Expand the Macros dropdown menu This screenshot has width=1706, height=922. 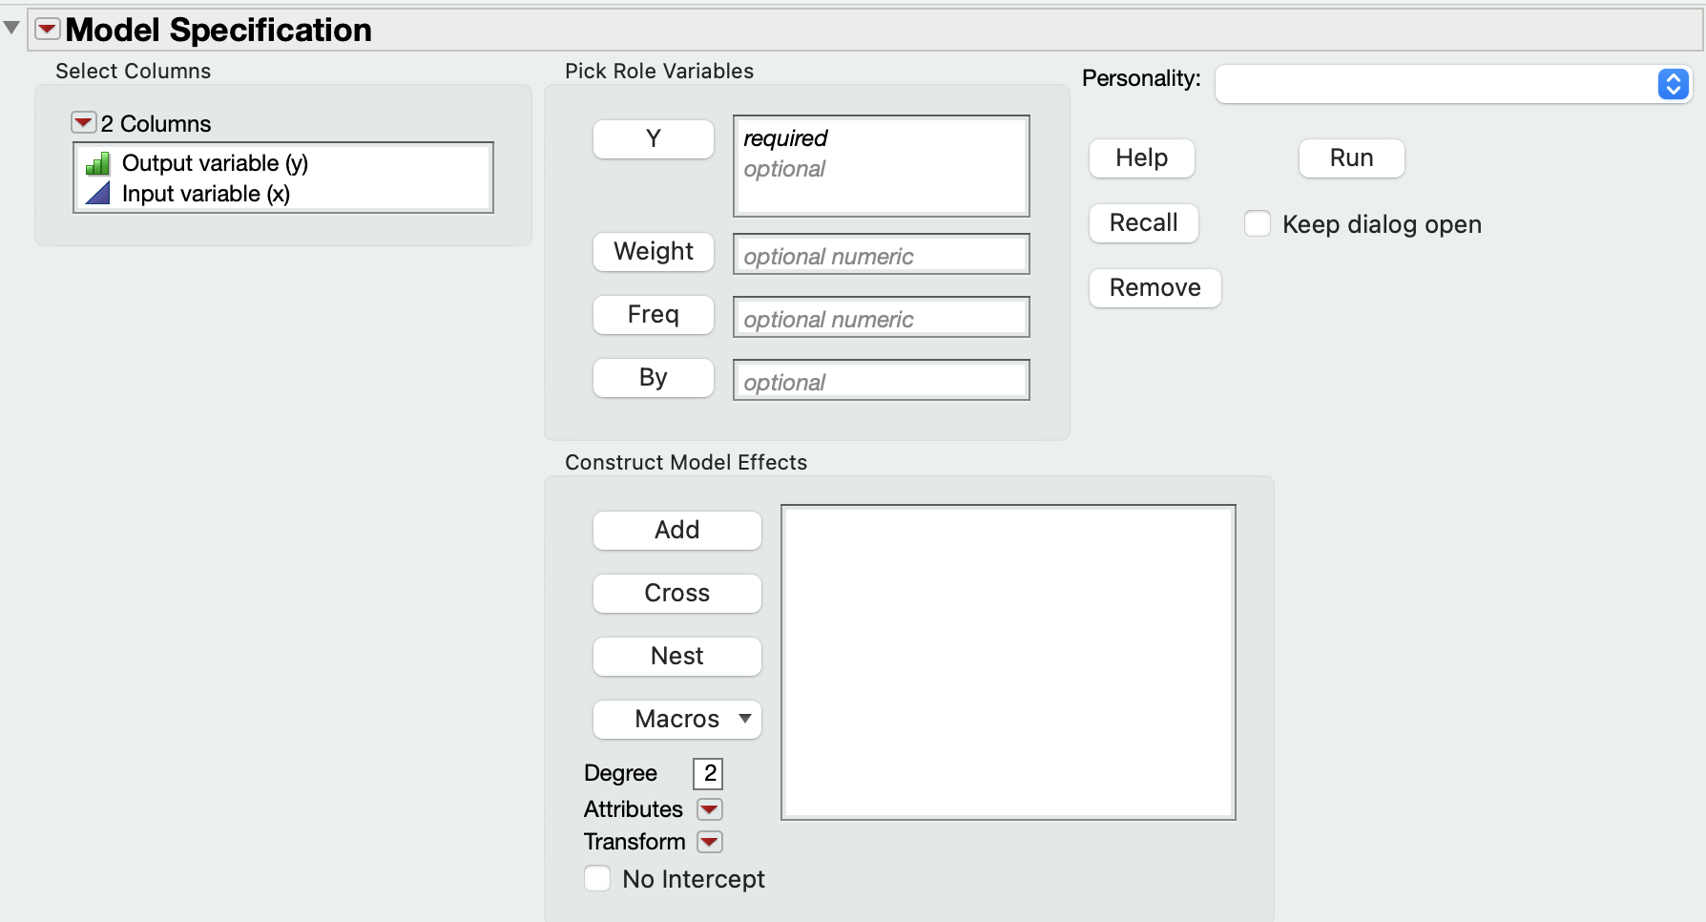tap(677, 719)
